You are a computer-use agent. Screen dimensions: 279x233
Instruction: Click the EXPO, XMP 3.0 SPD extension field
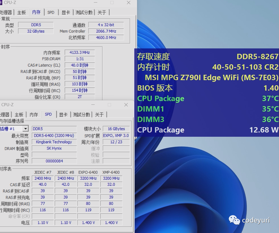pyautogui.click(x=116, y=136)
